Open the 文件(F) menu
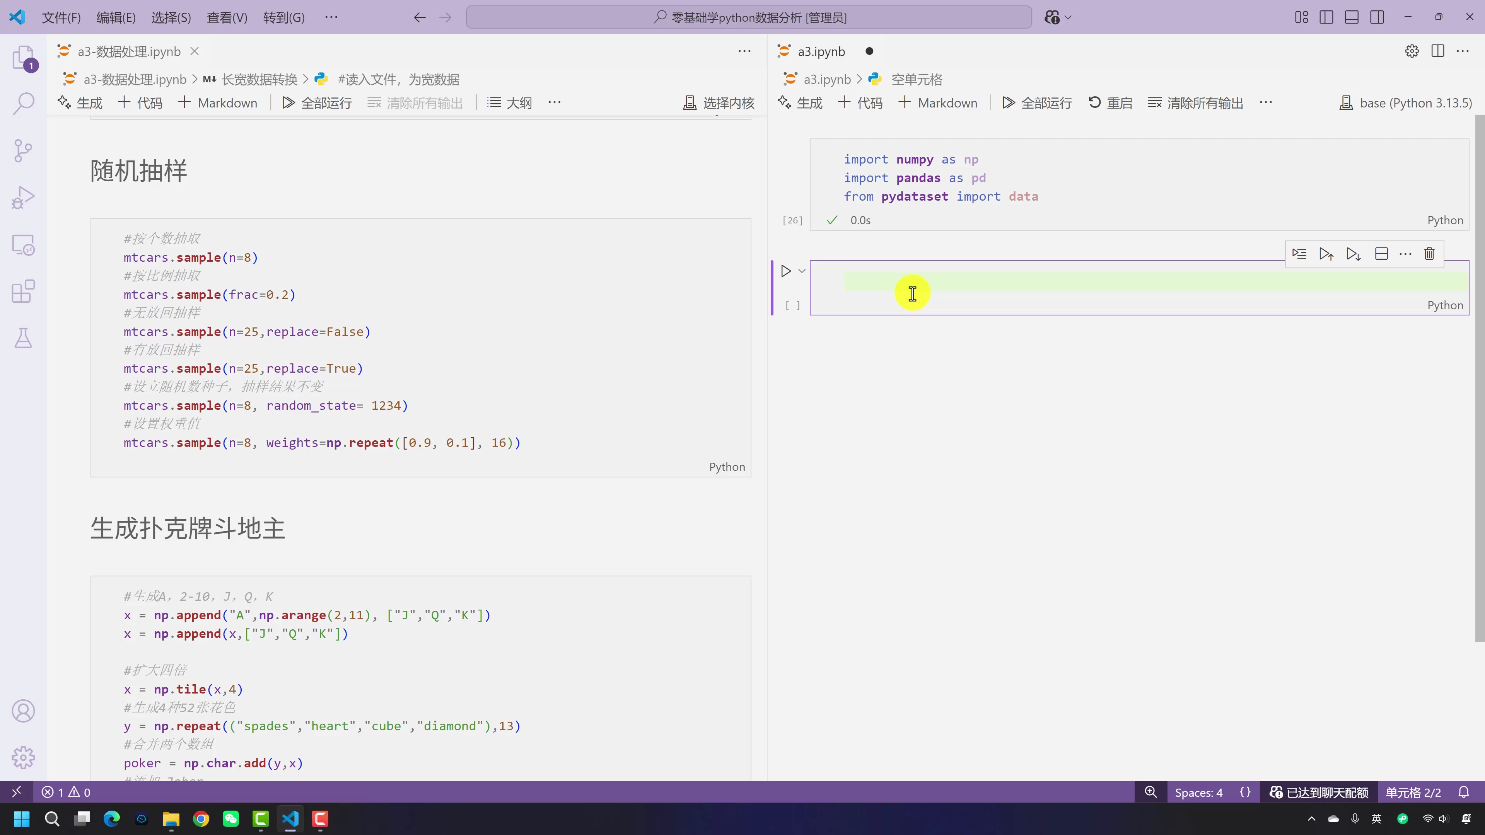Image resolution: width=1485 pixels, height=835 pixels. coord(61,17)
